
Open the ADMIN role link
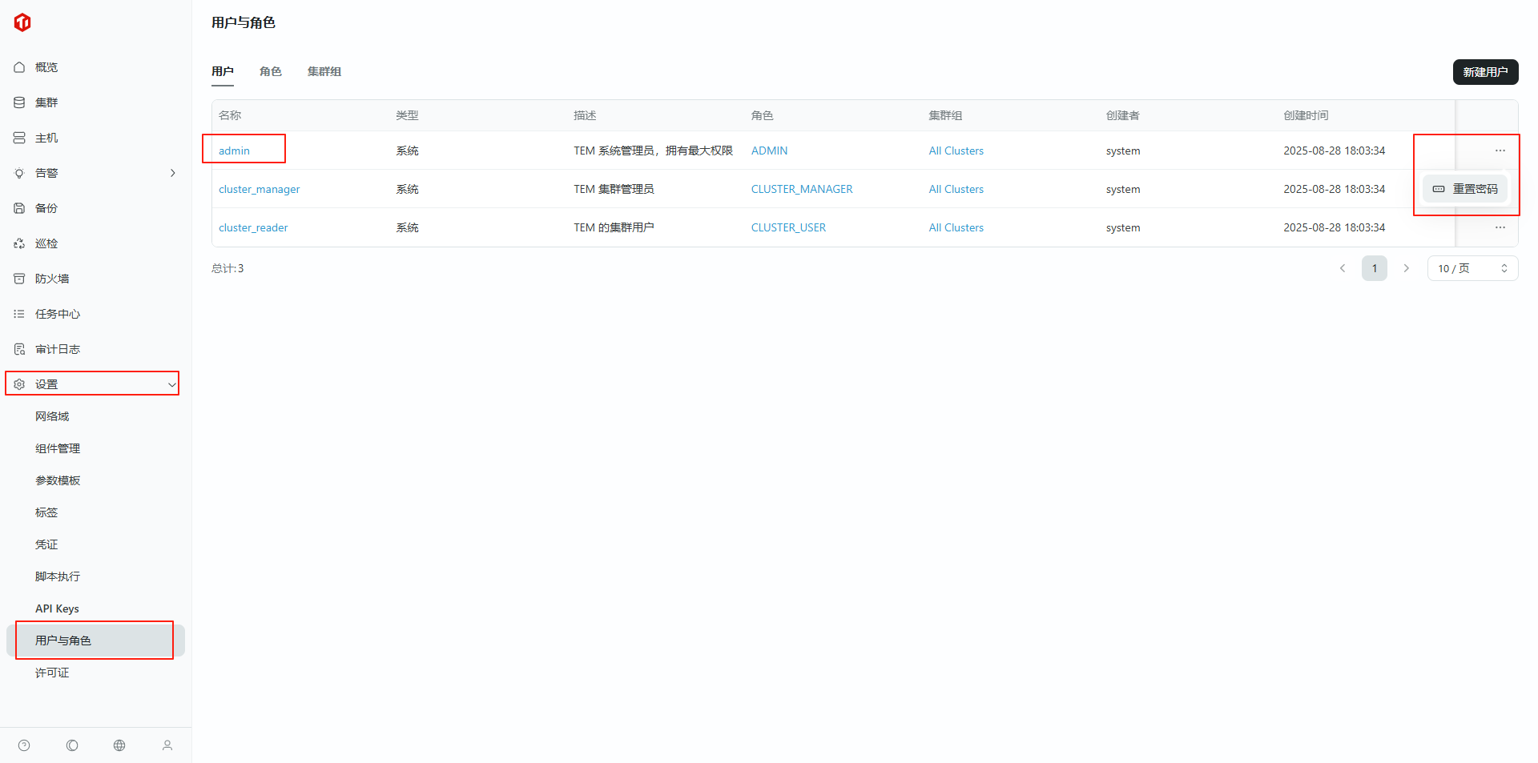point(769,151)
